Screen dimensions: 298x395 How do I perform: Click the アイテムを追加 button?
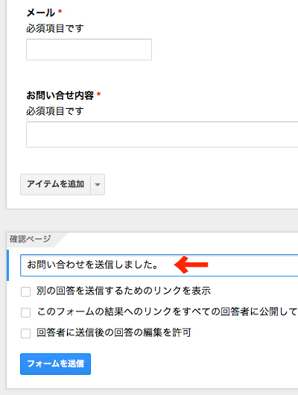(x=55, y=184)
